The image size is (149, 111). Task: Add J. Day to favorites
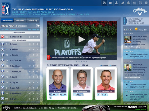click(2, 82)
